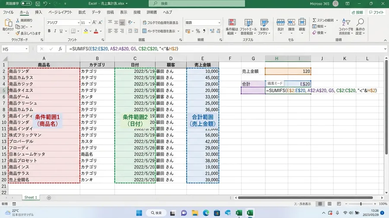Viewport: 389px width, 218px height.
Task: Click the delete cells icon
Action: pyautogui.click(x=291, y=22)
